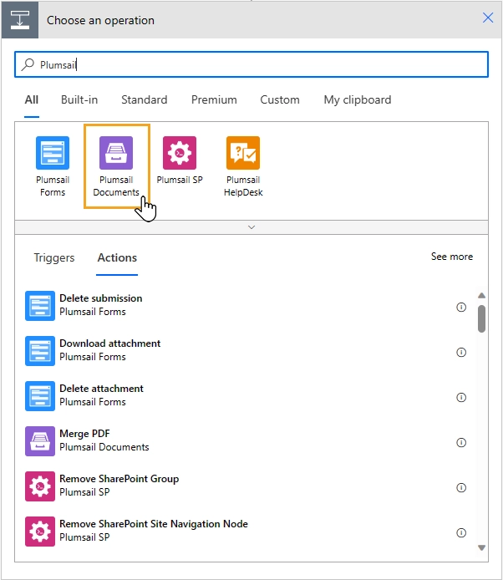Choose the Merge PDF action
Image resolution: width=503 pixels, height=580 pixels.
tap(246, 441)
